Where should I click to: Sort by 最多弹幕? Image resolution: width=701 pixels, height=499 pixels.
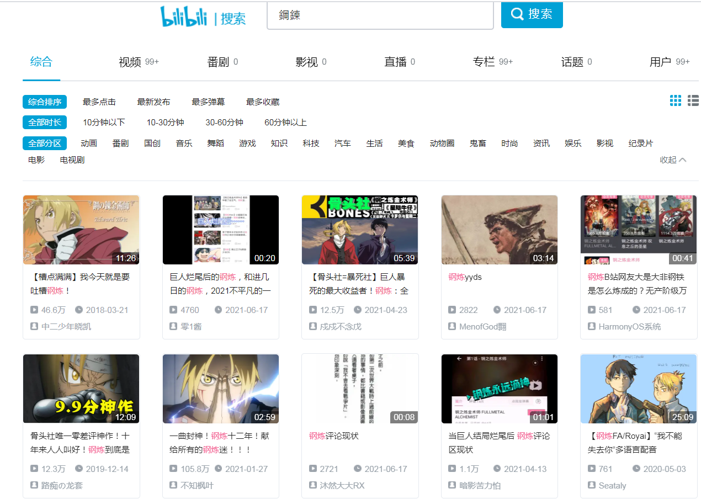[x=208, y=102]
